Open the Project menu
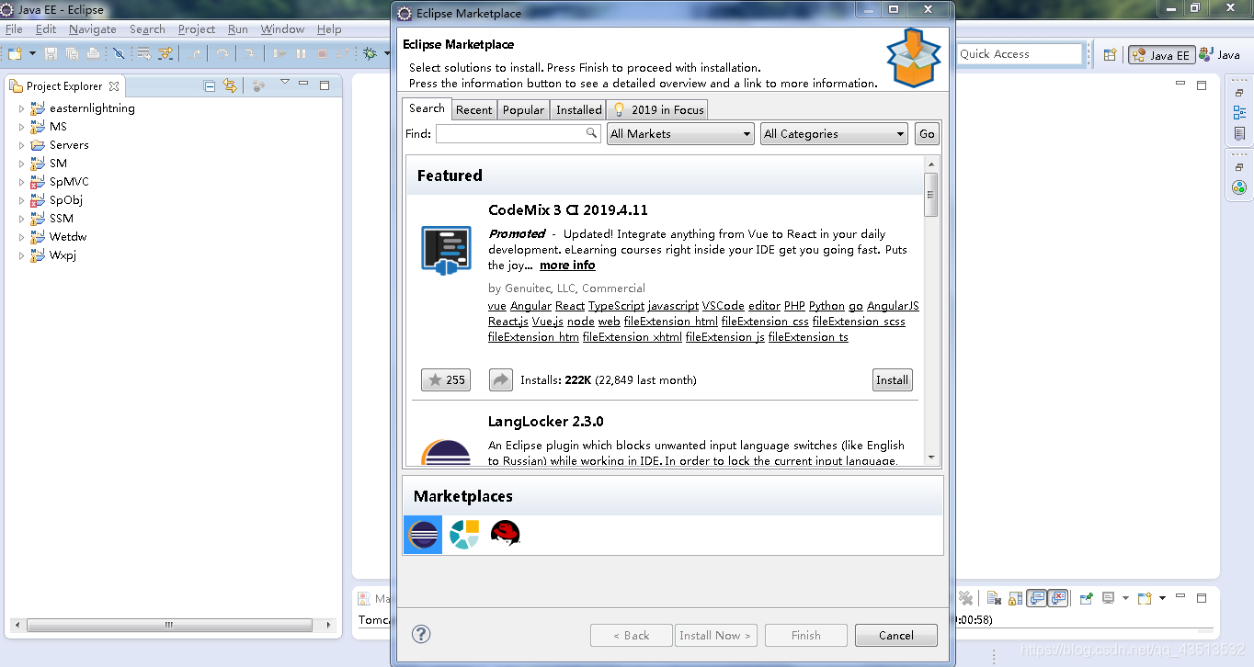The image size is (1254, 667). (196, 29)
